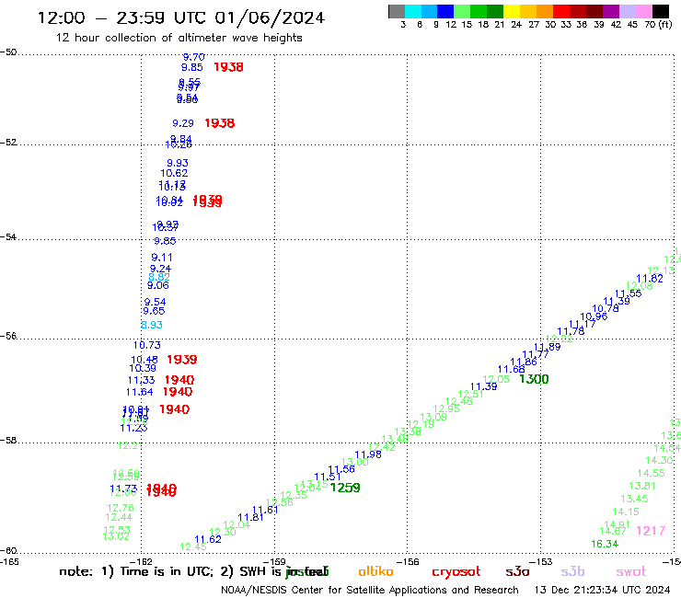Click the 10.62 wave height reading
Viewport: 681px width, 598px height.
point(174,173)
